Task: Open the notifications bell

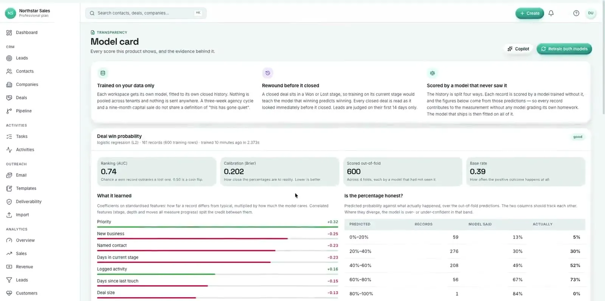Action: [x=551, y=13]
